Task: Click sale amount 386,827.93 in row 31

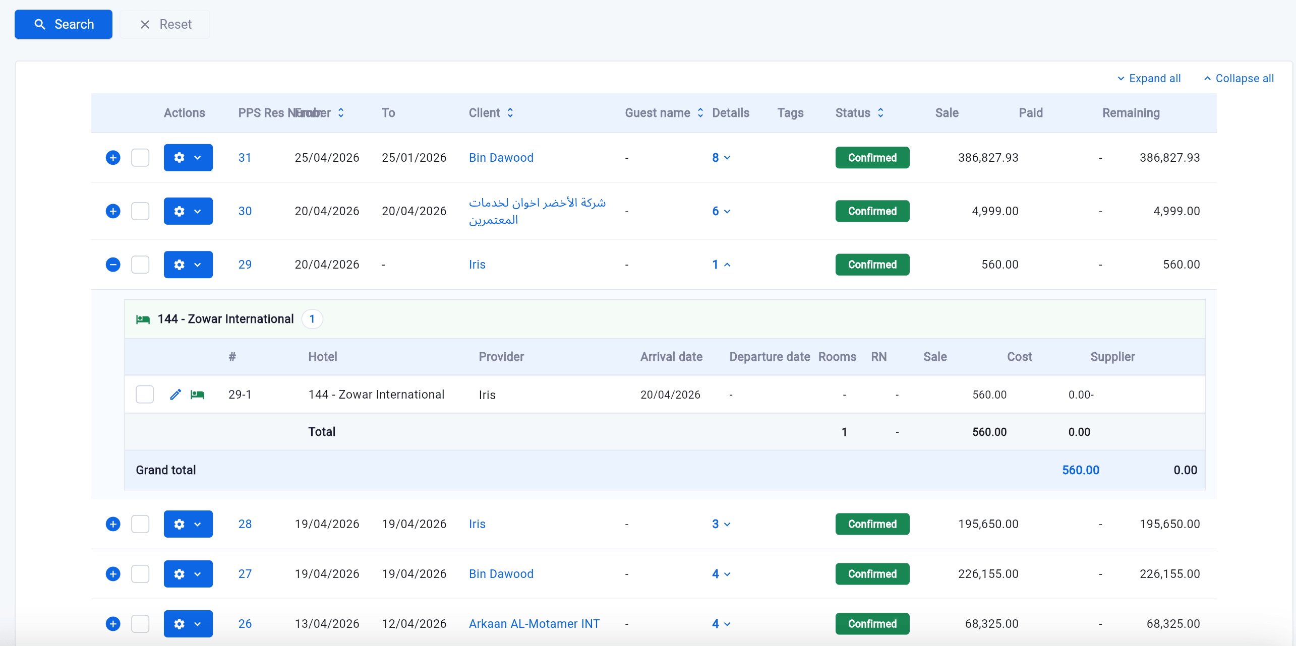Action: [988, 158]
